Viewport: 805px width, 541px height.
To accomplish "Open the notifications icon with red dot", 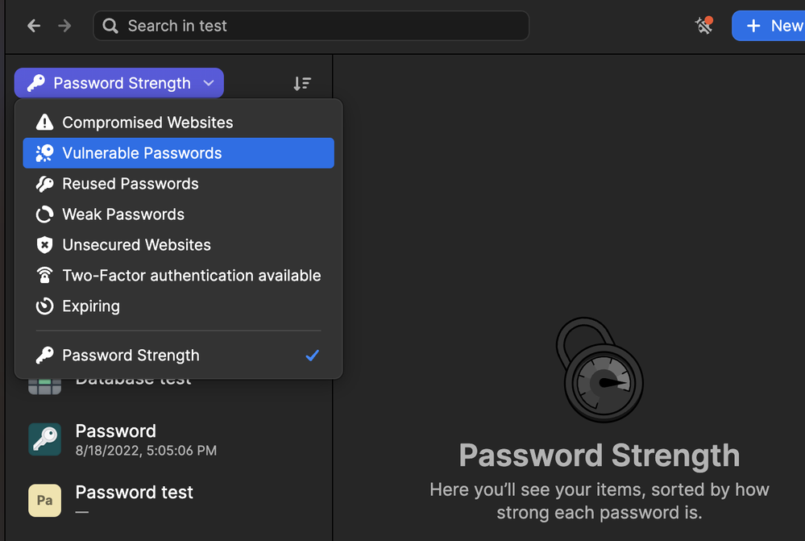I will pyautogui.click(x=704, y=26).
